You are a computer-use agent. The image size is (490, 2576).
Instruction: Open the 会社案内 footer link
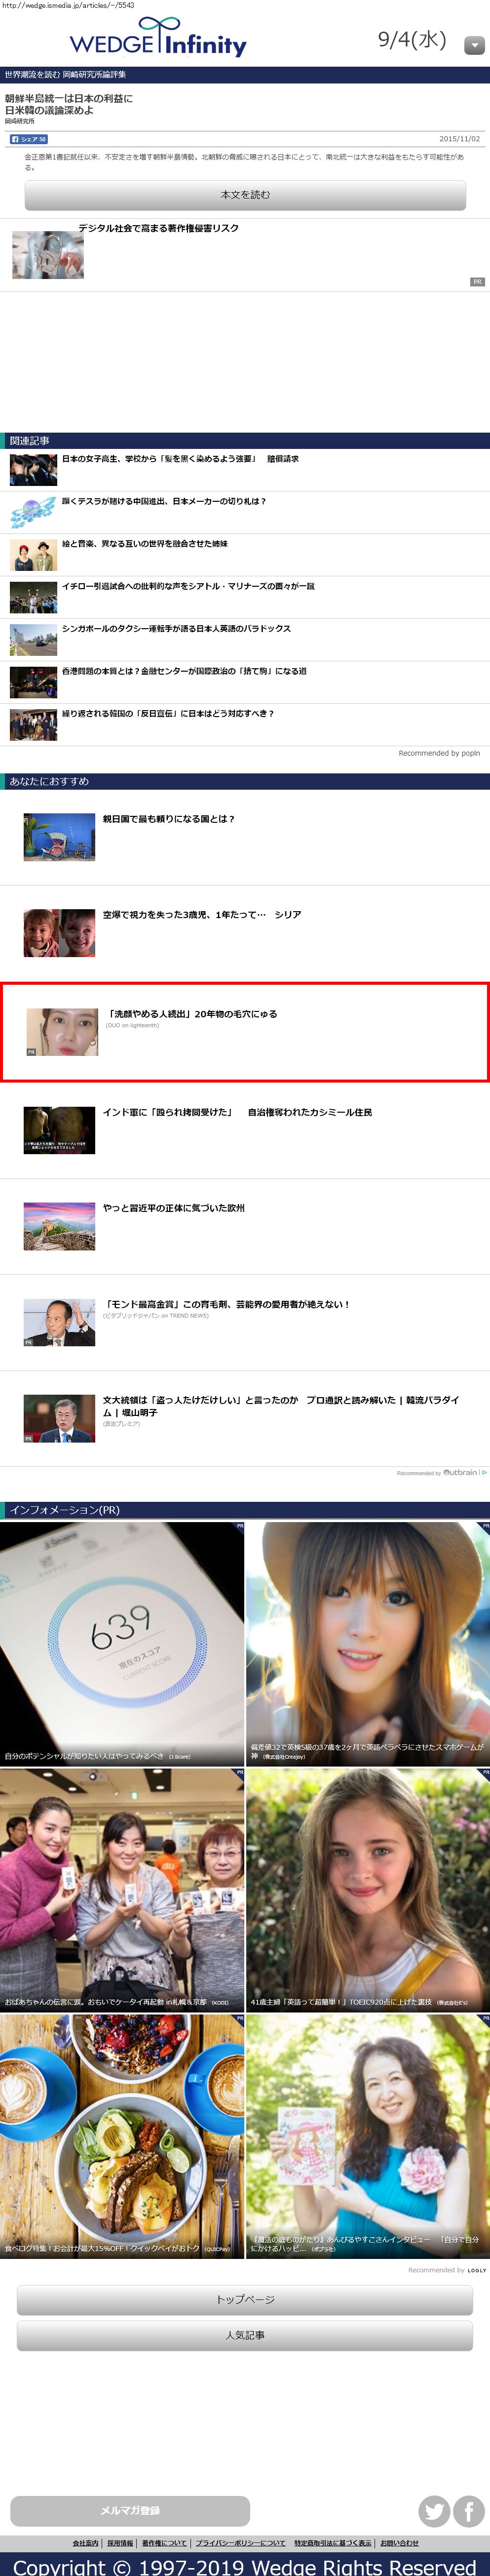tap(85, 2542)
